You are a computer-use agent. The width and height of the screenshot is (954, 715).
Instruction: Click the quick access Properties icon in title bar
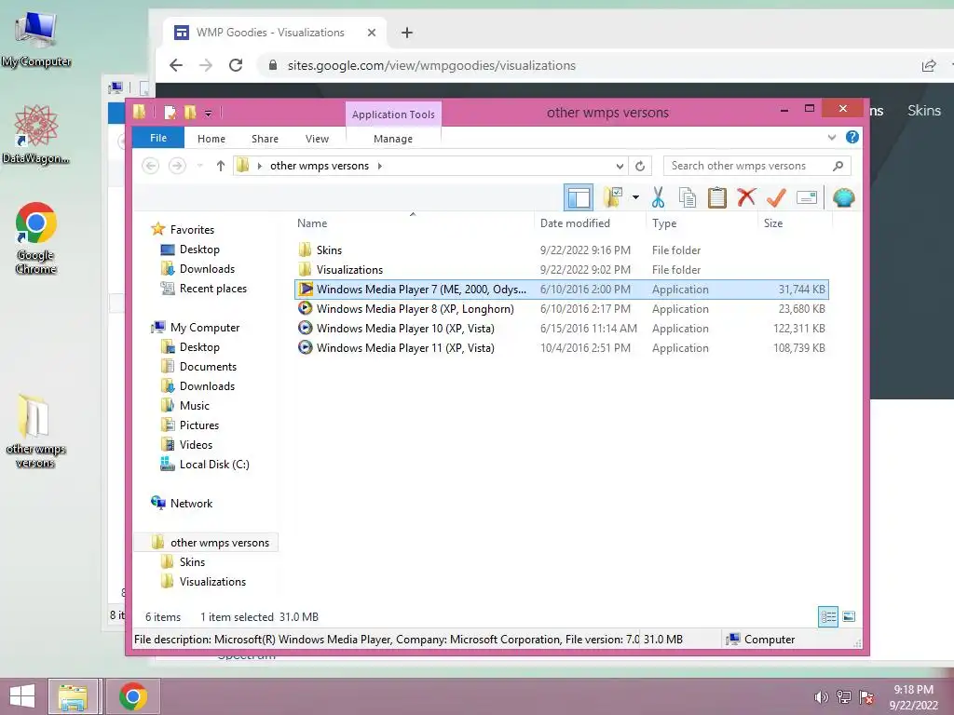pos(170,113)
